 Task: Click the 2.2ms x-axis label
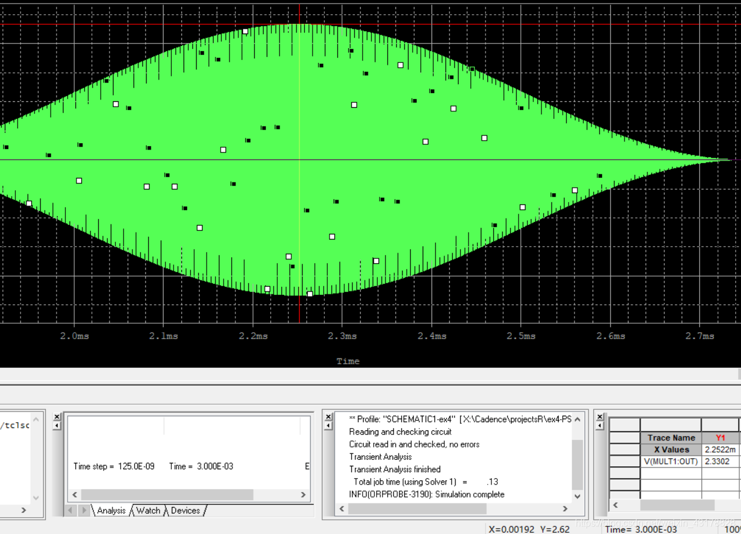pyautogui.click(x=253, y=336)
